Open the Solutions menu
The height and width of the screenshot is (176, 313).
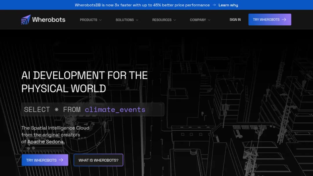click(127, 20)
